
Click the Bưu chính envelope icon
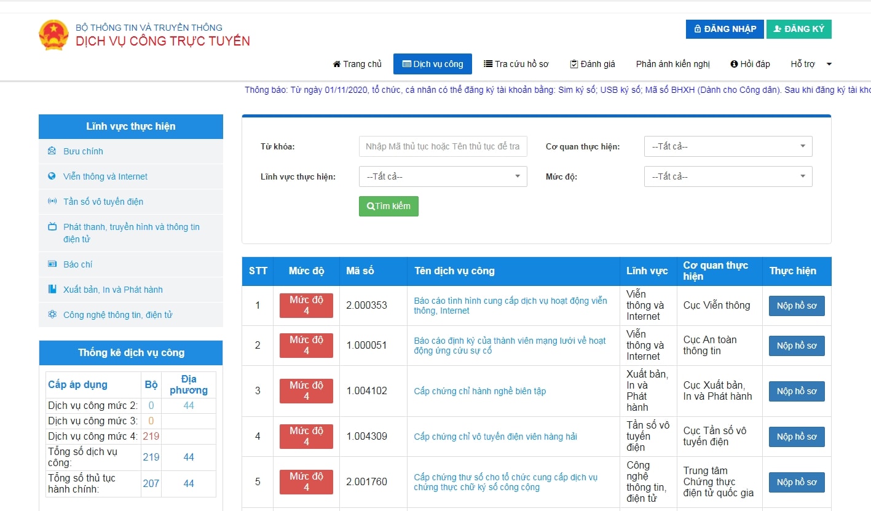click(x=52, y=151)
